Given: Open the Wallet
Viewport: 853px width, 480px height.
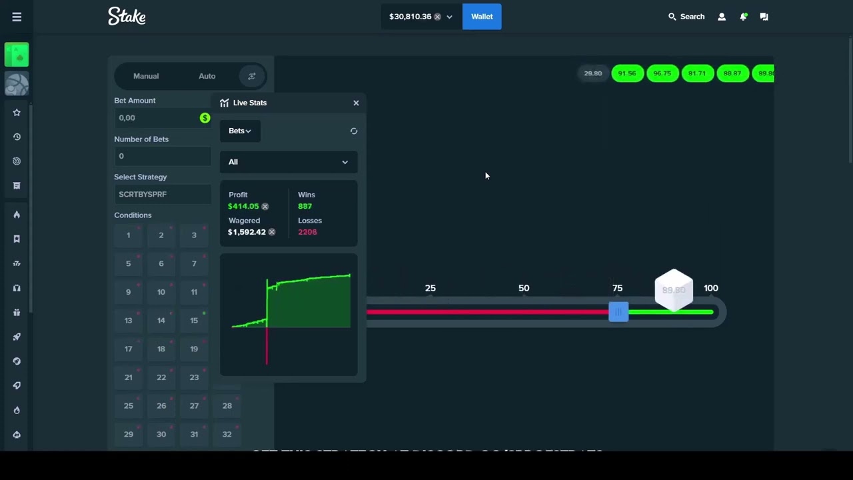Looking at the screenshot, I should tap(482, 17).
